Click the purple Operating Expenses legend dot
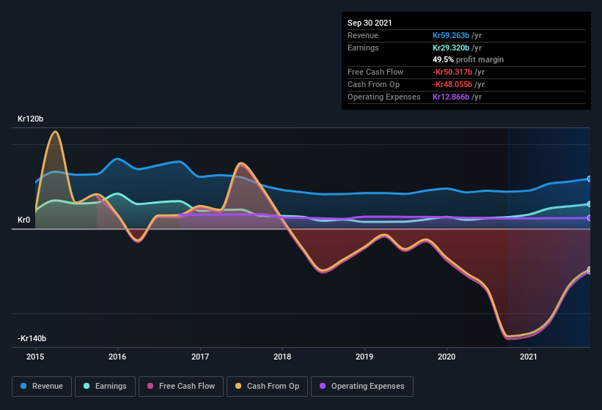The height and width of the screenshot is (410, 602). pyautogui.click(x=323, y=386)
